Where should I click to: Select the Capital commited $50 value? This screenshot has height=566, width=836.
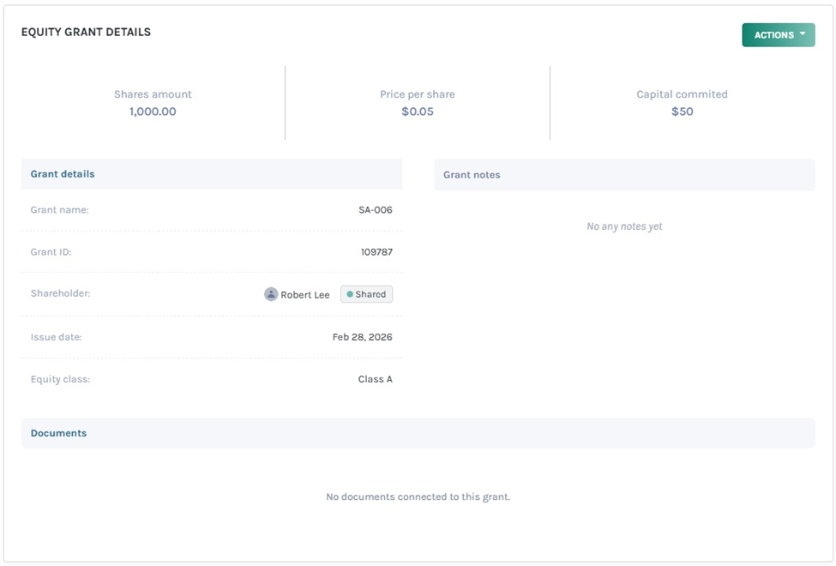click(x=682, y=111)
